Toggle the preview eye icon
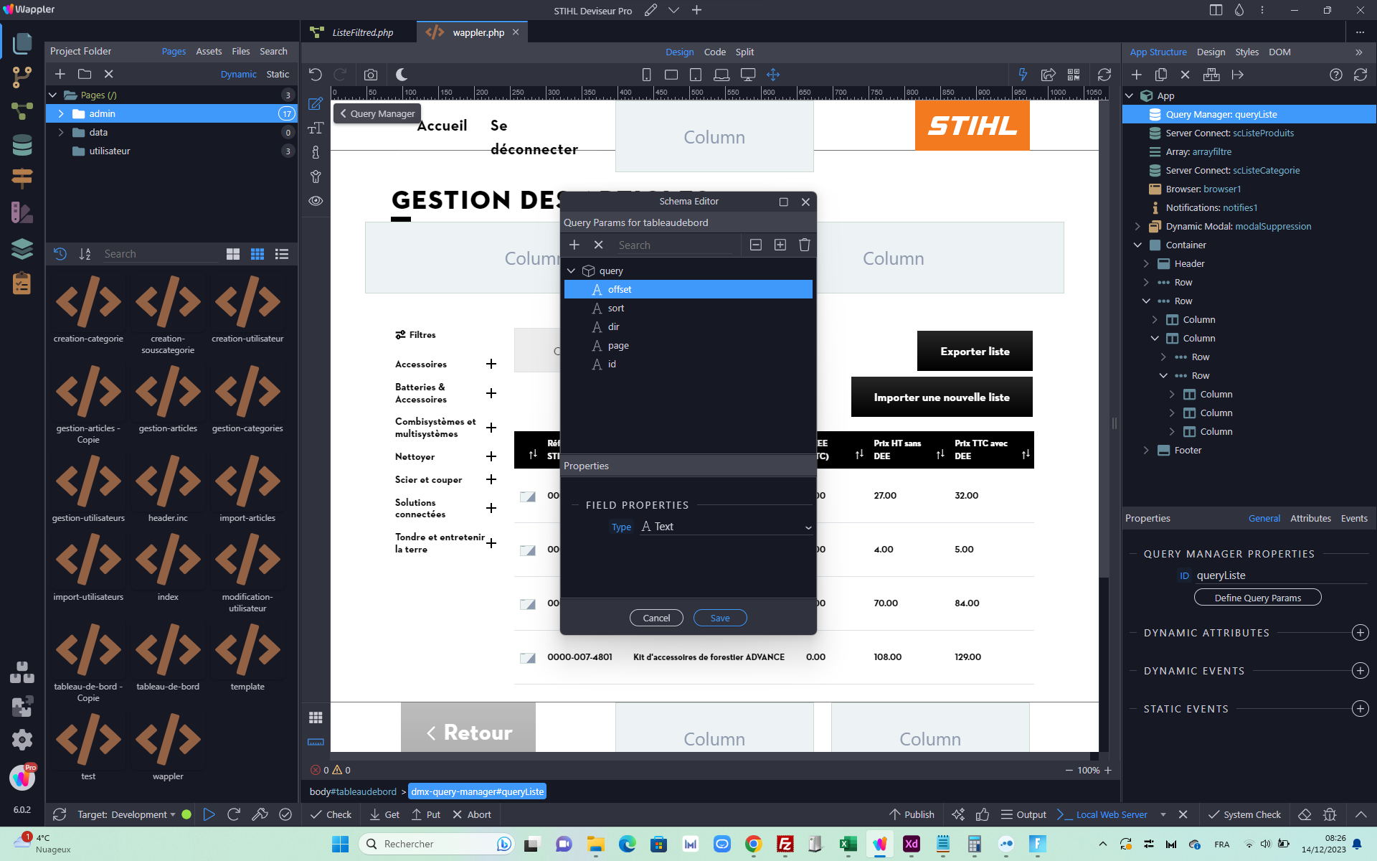 pyautogui.click(x=316, y=201)
